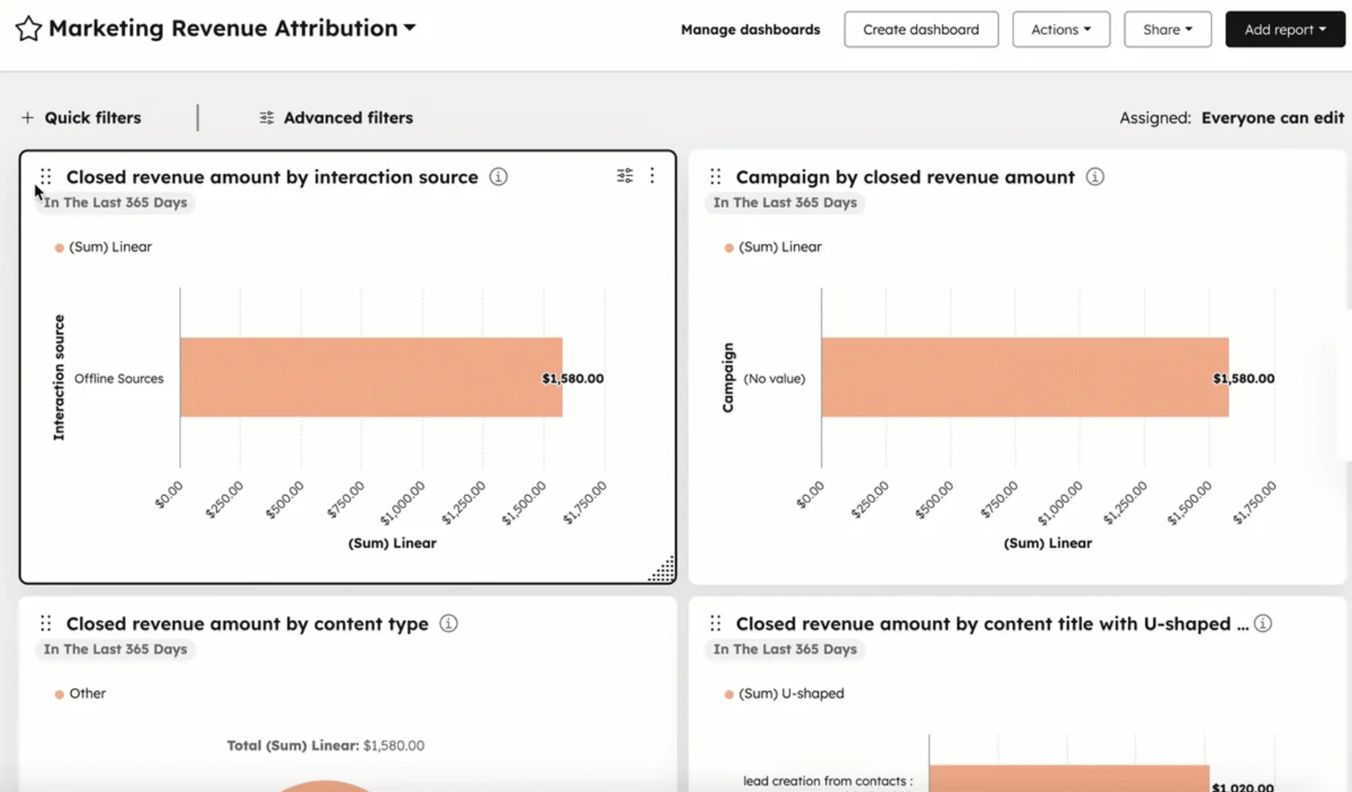Open the Closed revenue amount by content type title
The height and width of the screenshot is (792, 1352).
point(247,624)
